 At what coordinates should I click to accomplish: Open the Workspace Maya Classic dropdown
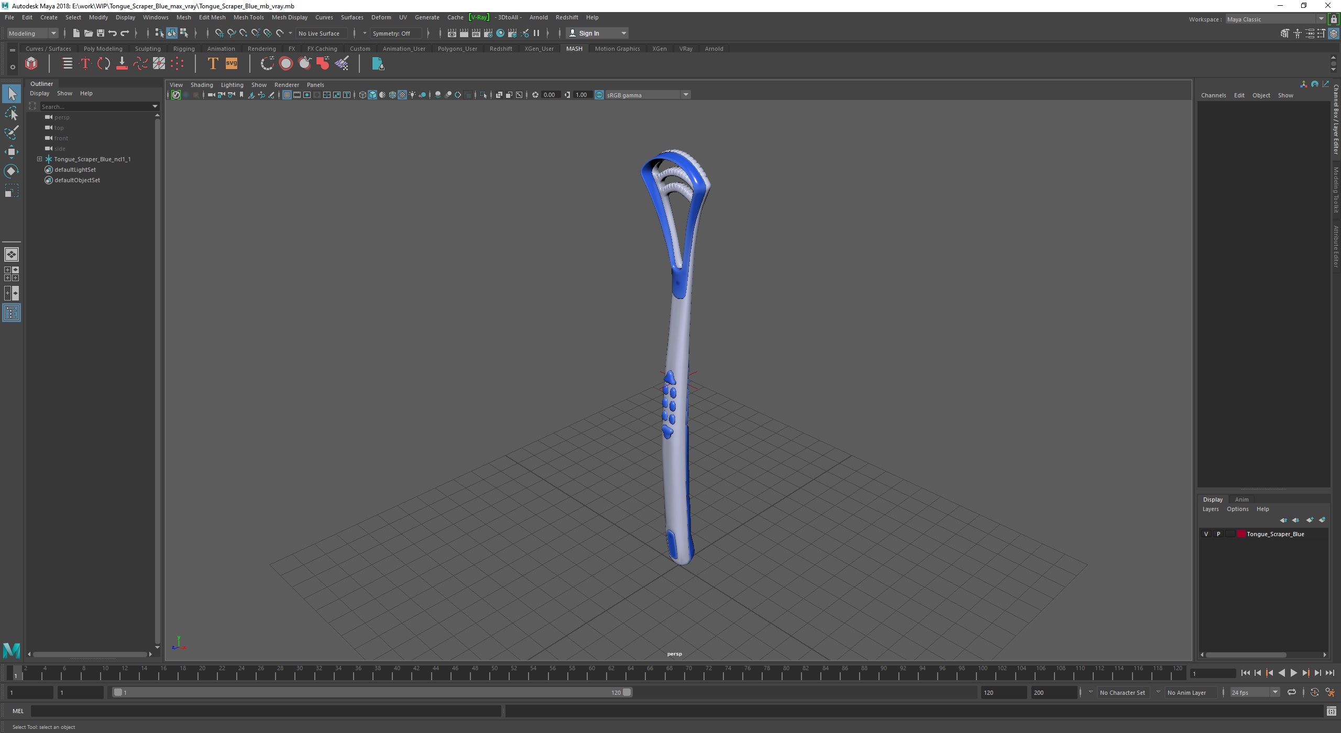[x=1276, y=19]
